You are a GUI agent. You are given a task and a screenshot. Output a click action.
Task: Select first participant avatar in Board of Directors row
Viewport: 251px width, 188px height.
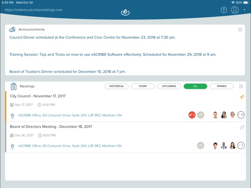(215, 146)
